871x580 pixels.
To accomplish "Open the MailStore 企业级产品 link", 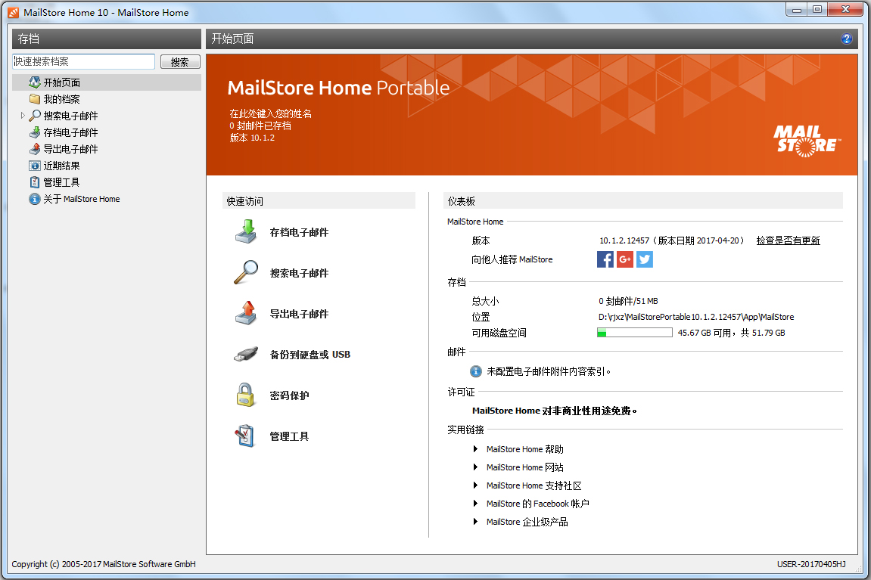I will pos(527,522).
